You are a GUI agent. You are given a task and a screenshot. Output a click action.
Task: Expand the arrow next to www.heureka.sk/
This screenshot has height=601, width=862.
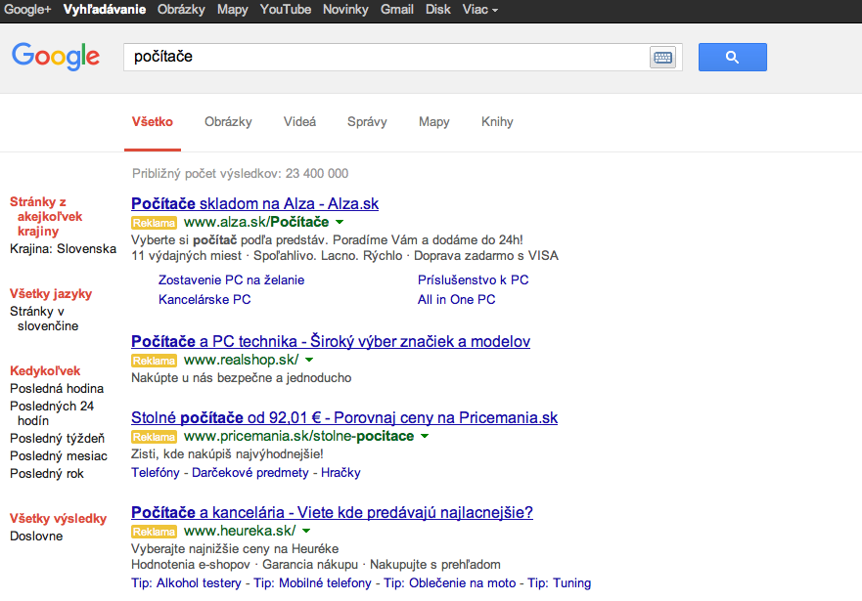click(x=306, y=531)
